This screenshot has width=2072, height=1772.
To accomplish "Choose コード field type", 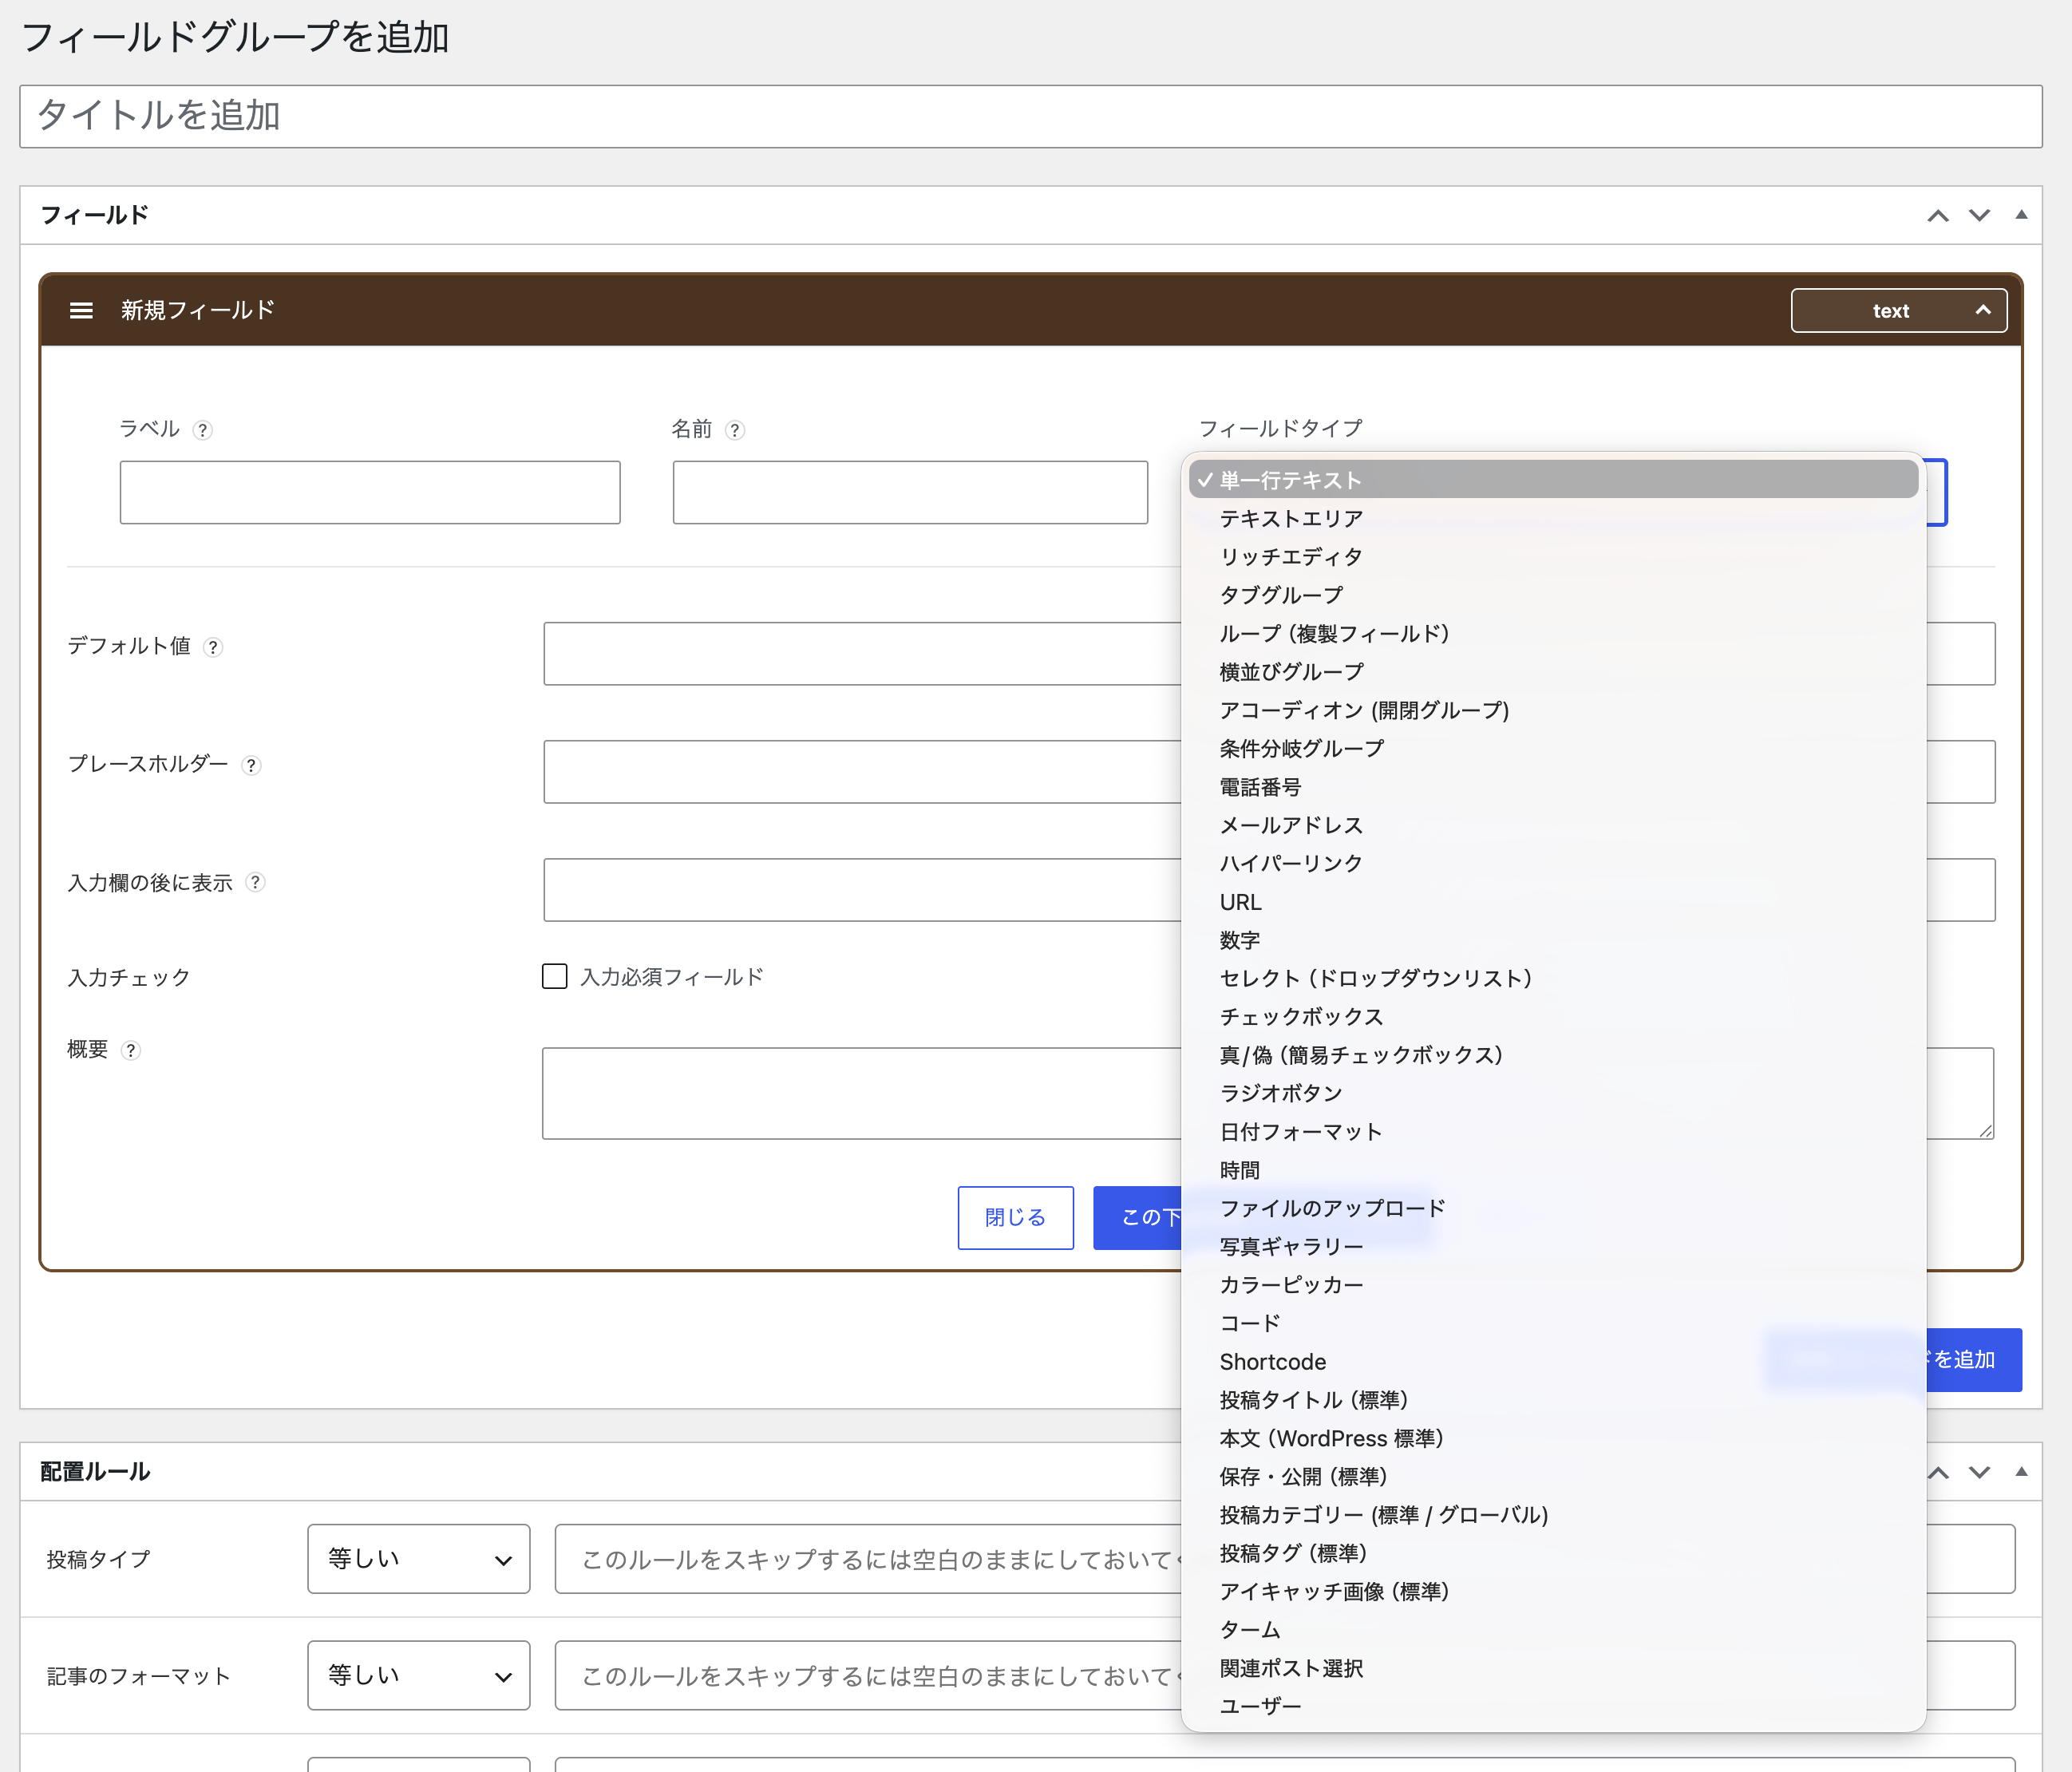I will click(1553, 1323).
